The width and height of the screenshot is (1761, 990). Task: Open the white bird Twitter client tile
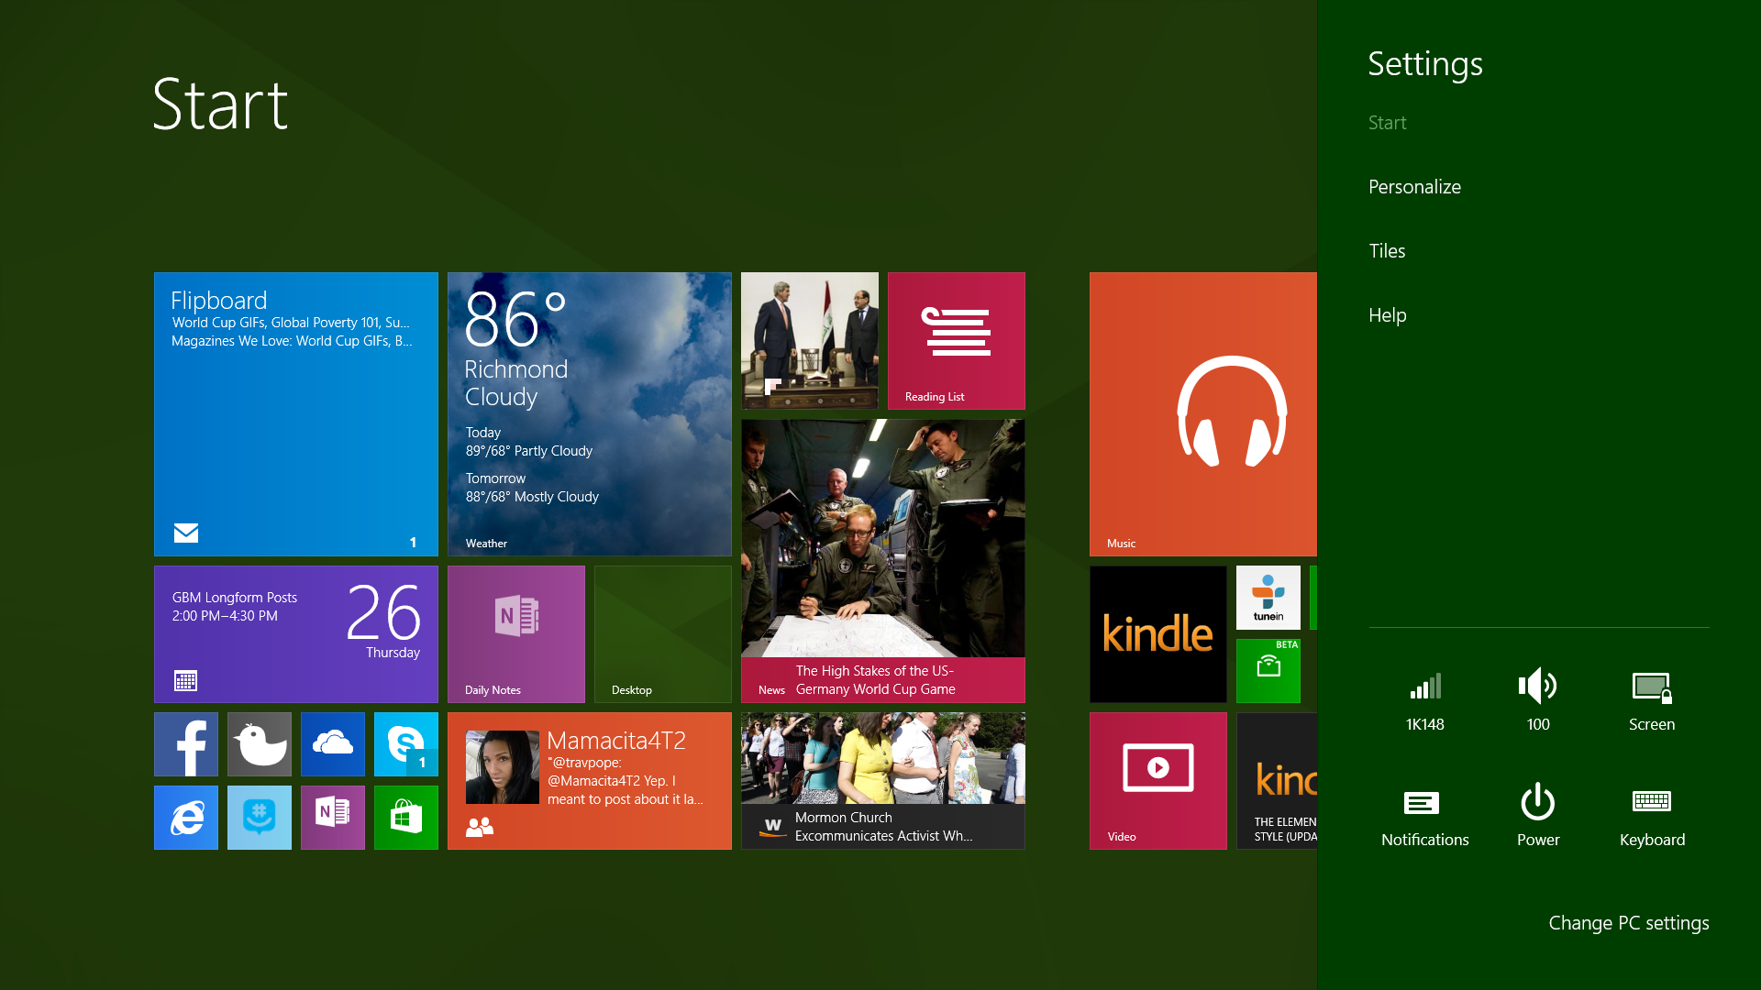(259, 743)
